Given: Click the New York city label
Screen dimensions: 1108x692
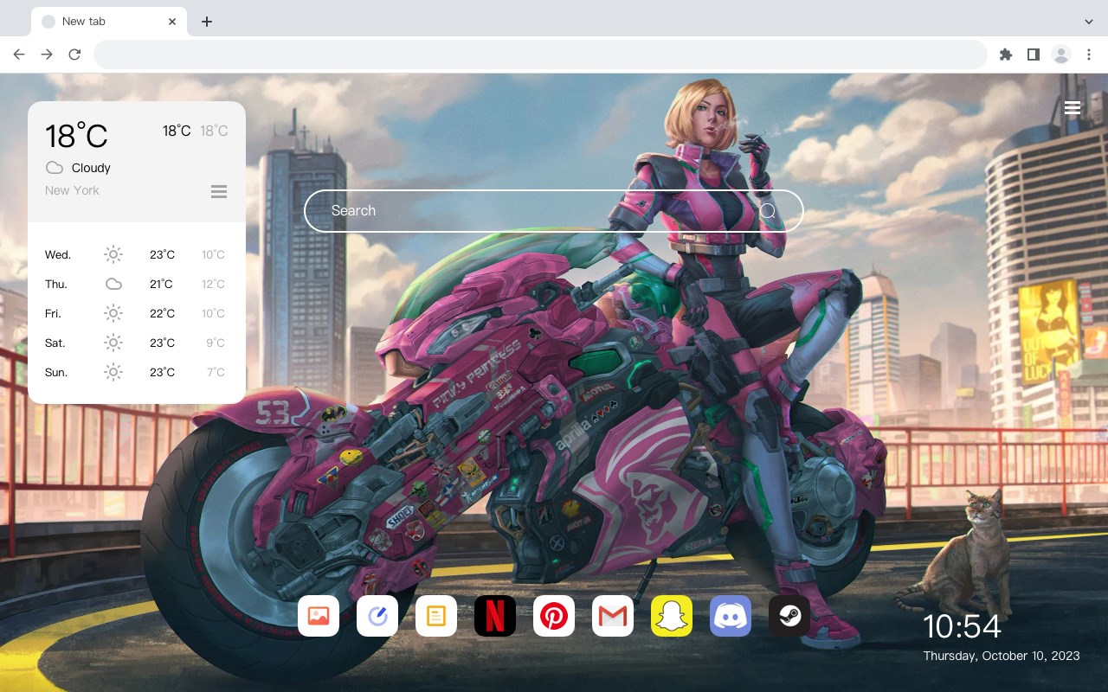Looking at the screenshot, I should click(72, 190).
